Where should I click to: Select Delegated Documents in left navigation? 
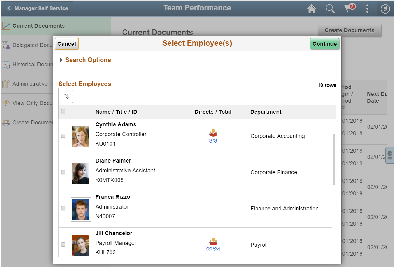coord(26,45)
